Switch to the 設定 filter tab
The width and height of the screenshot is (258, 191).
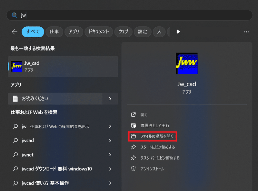tap(143, 32)
